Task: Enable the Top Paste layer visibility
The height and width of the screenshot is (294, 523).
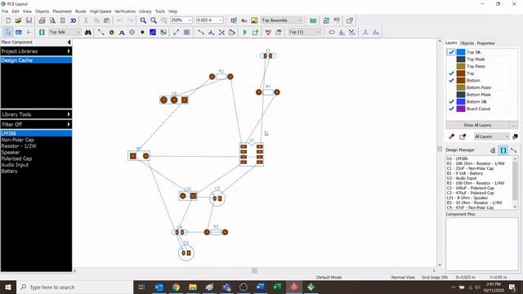Action: [451, 66]
